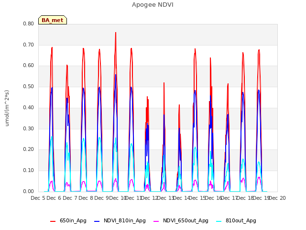
Task: Click the Dec 20 x-axis label
Action: (x=277, y=198)
